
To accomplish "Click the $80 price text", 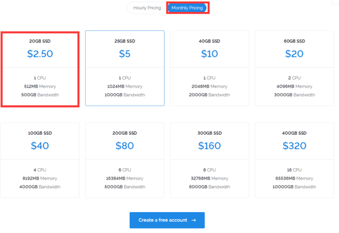I will click(x=125, y=146).
